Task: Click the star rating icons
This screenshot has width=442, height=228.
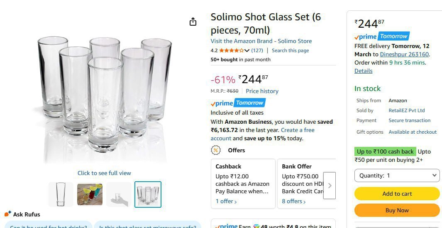Action: [x=231, y=50]
